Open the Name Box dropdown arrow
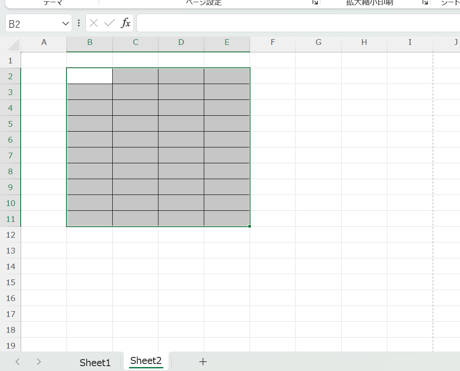The height and width of the screenshot is (371, 460). 66,23
